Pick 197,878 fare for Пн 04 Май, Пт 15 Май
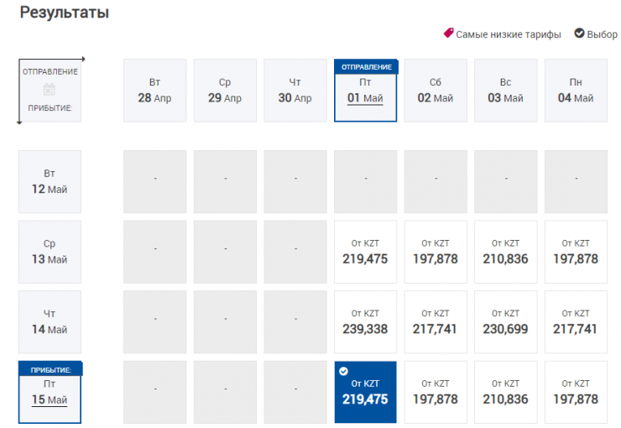Image resolution: width=621 pixels, height=428 pixels. coord(576,392)
